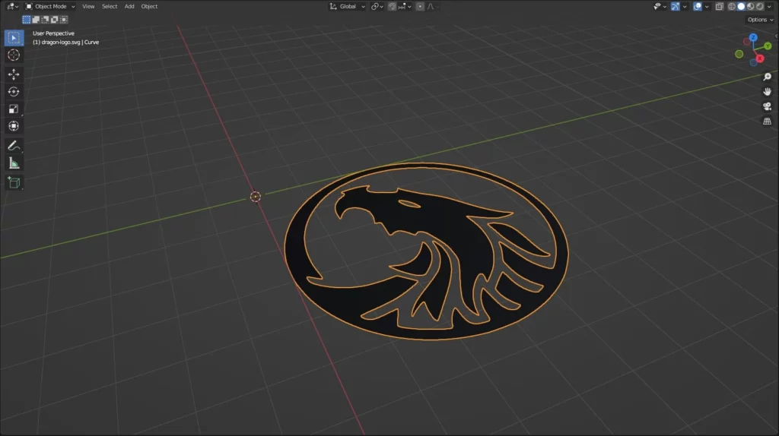The image size is (779, 436).
Task: Select the Measure ruler tool
Action: [14, 163]
